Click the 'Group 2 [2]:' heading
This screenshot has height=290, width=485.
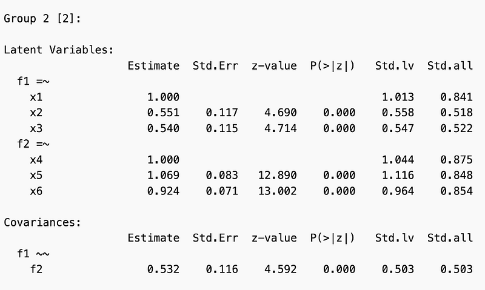(42, 18)
